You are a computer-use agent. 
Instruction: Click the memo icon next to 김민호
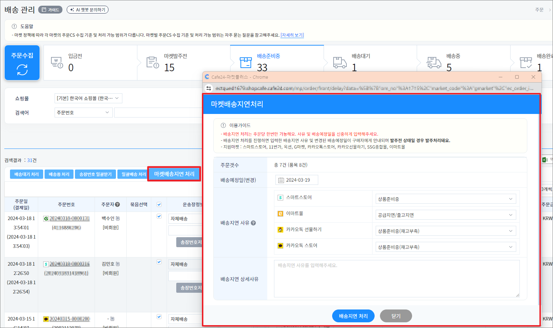click(118, 264)
